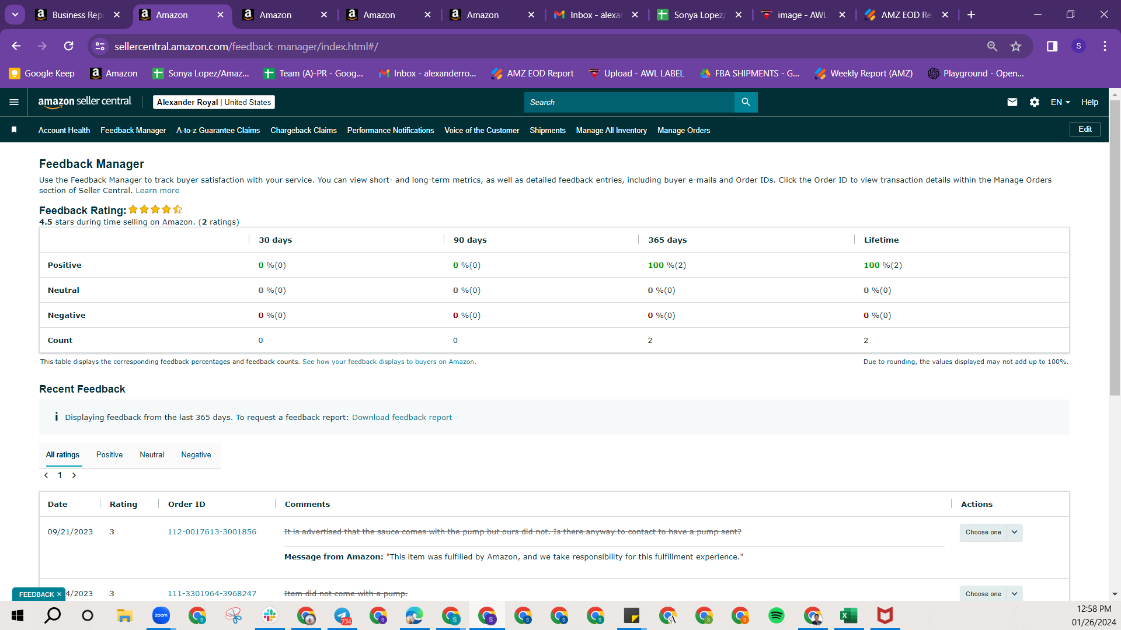
Task: Click the Seller Central search field
Action: (x=629, y=102)
